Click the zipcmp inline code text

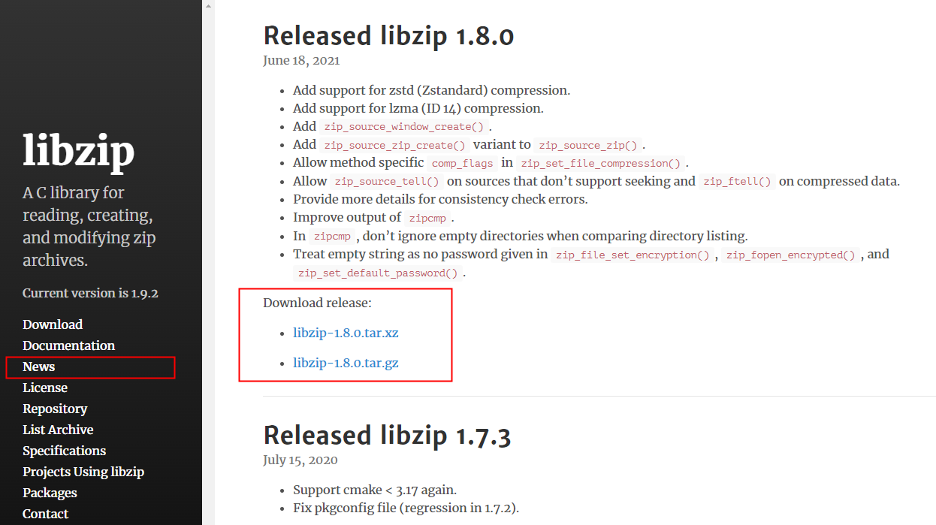(427, 218)
